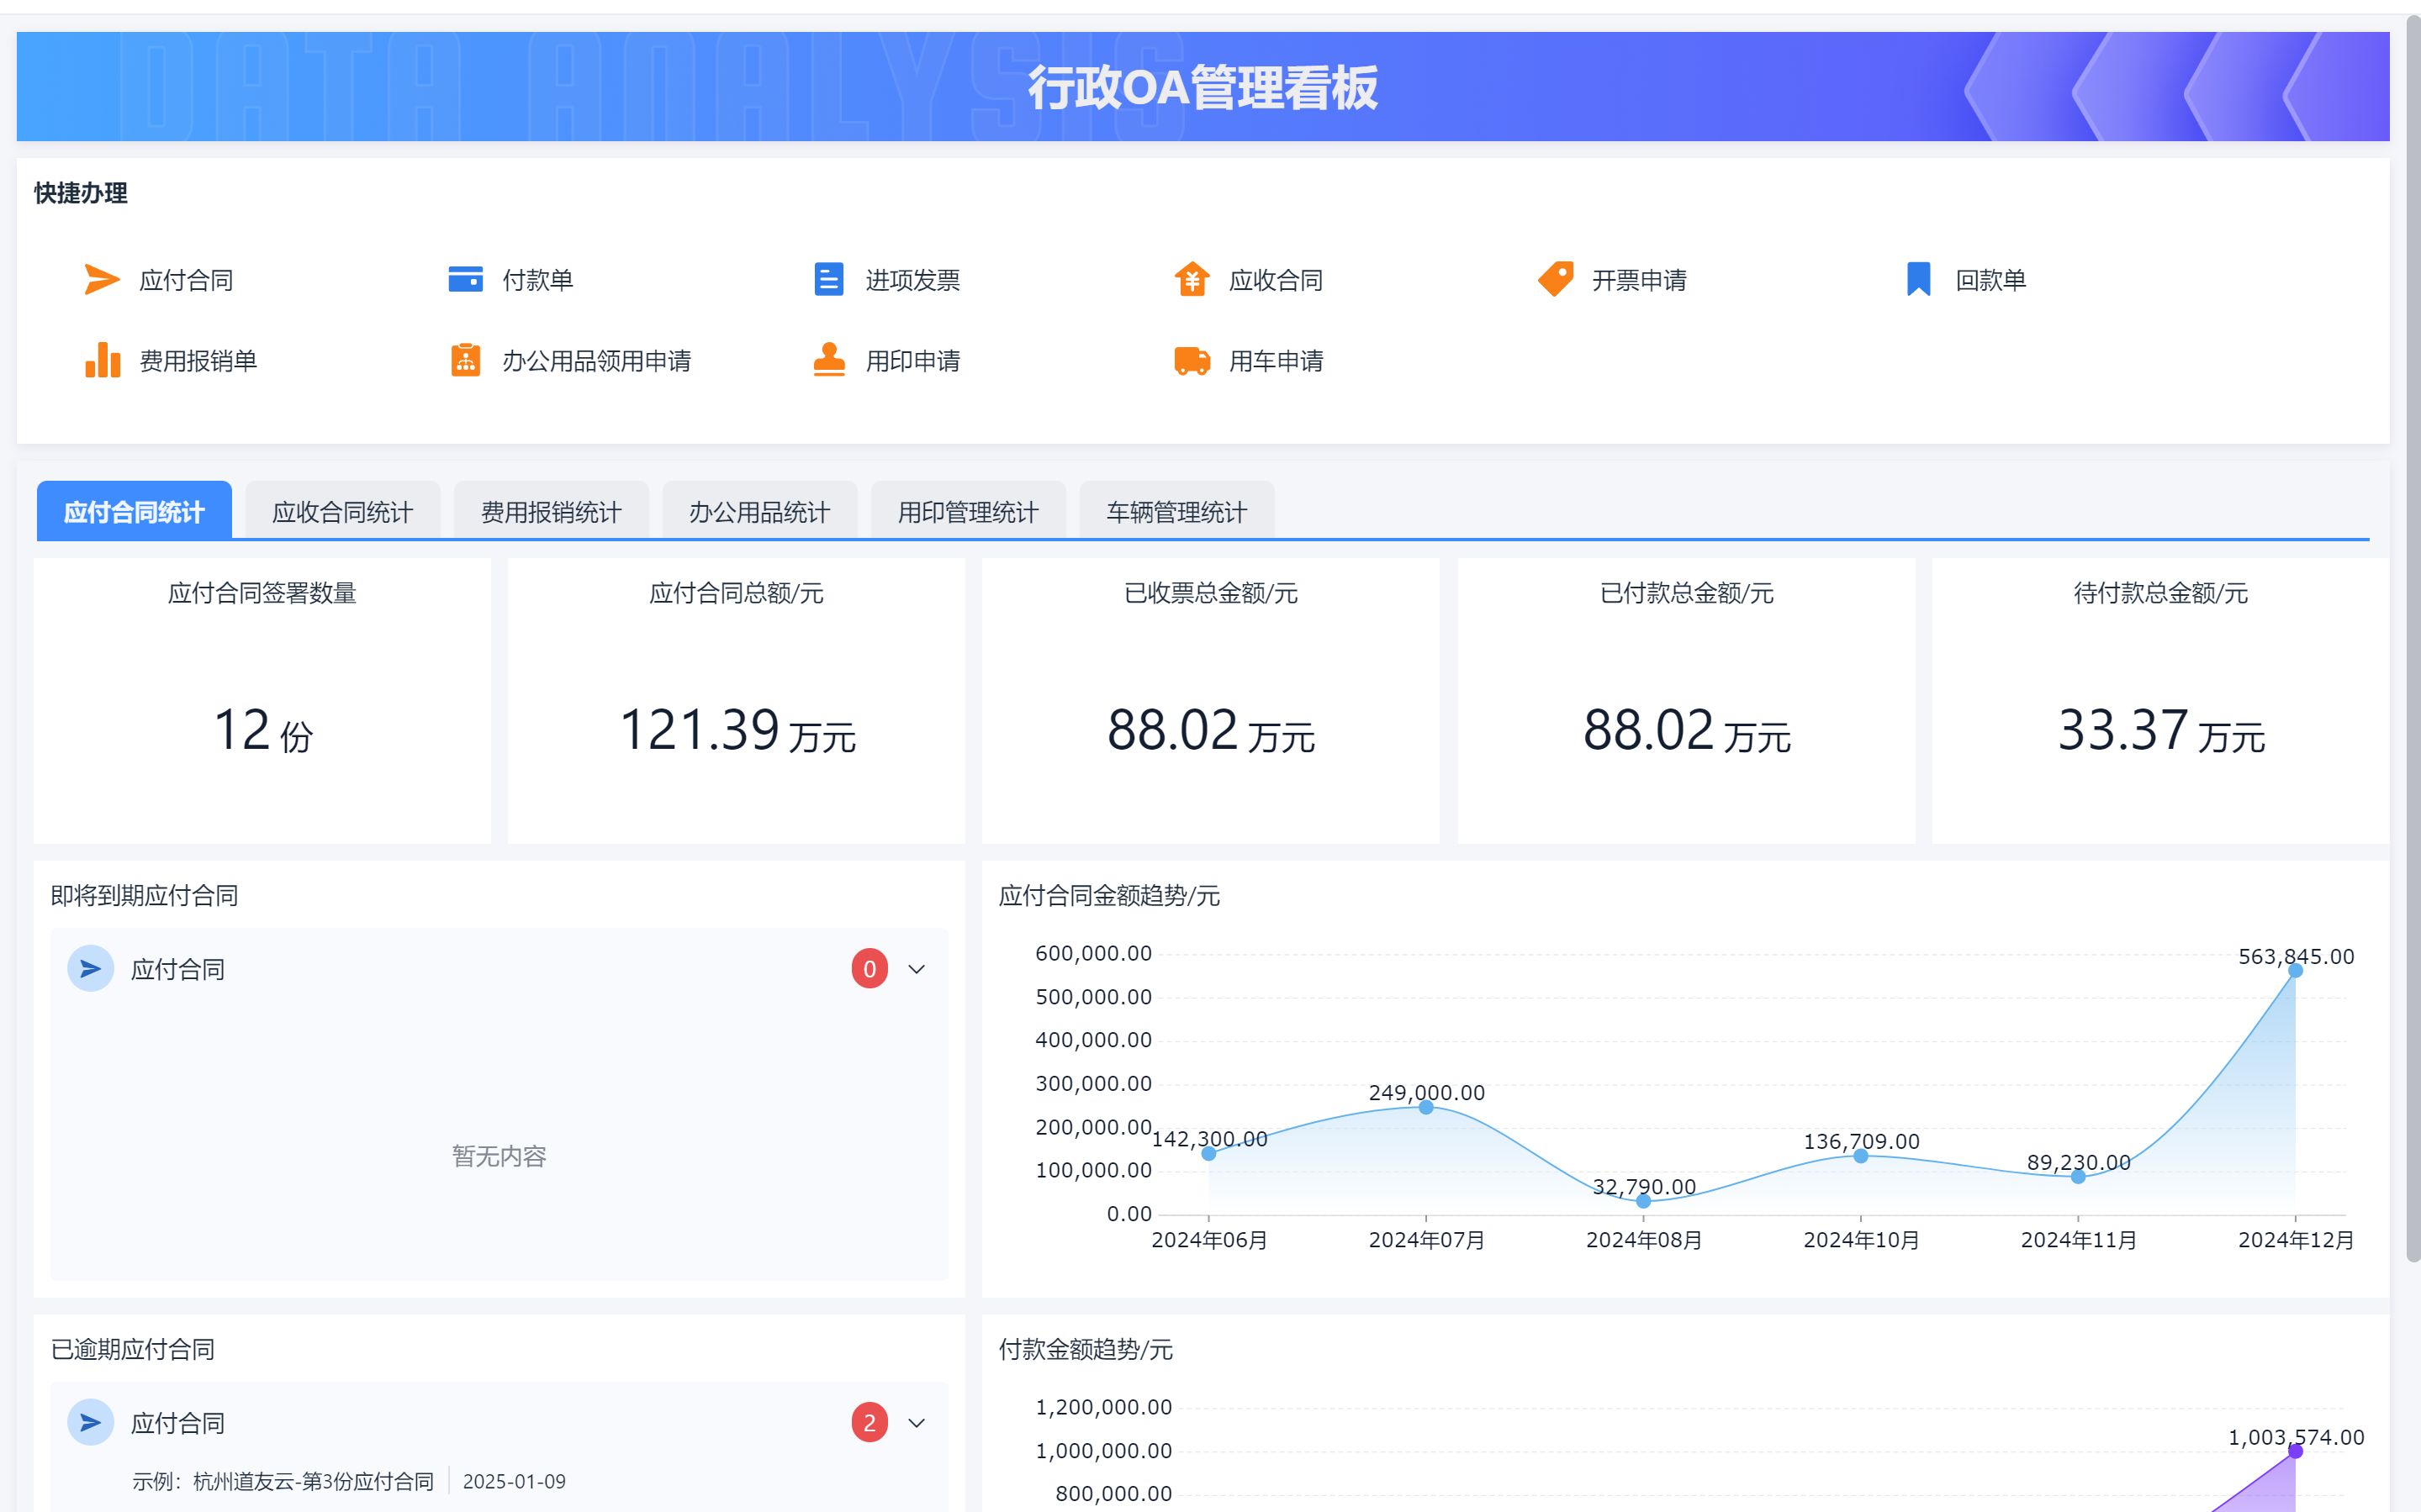This screenshot has width=2421, height=1512.
Task: Switch to 费用报销统计 tab
Action: point(552,512)
